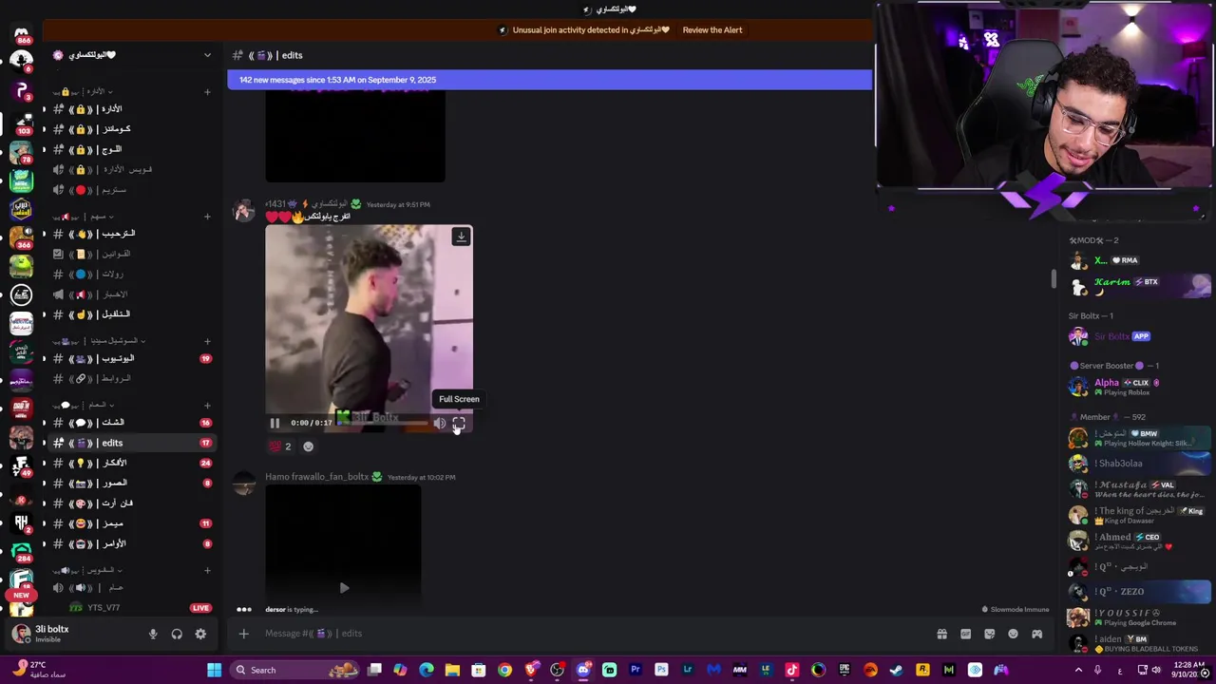Open the server name dropdown menu

[207, 55]
